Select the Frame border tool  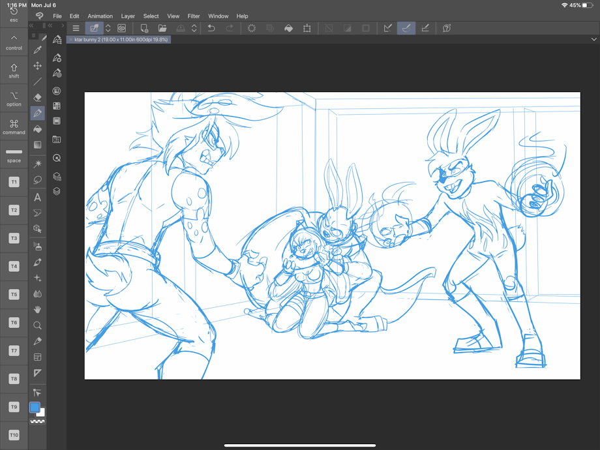[38, 357]
